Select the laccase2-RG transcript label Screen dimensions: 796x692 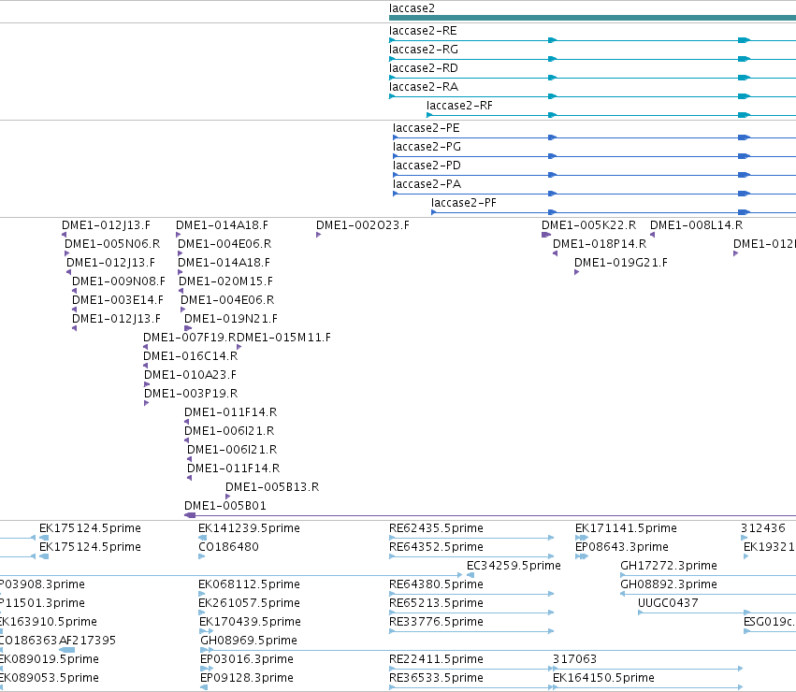[424, 50]
